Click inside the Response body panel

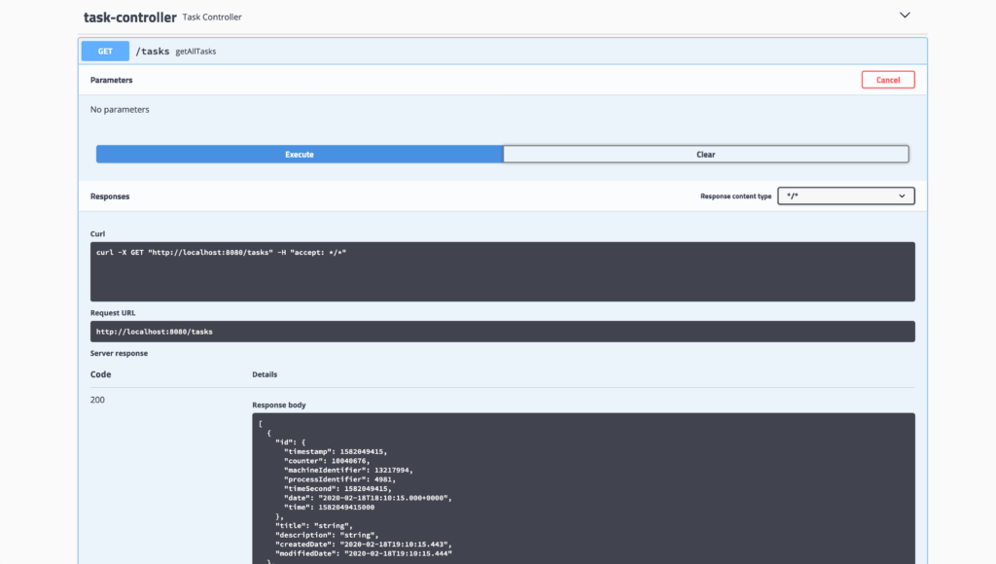[x=582, y=486]
